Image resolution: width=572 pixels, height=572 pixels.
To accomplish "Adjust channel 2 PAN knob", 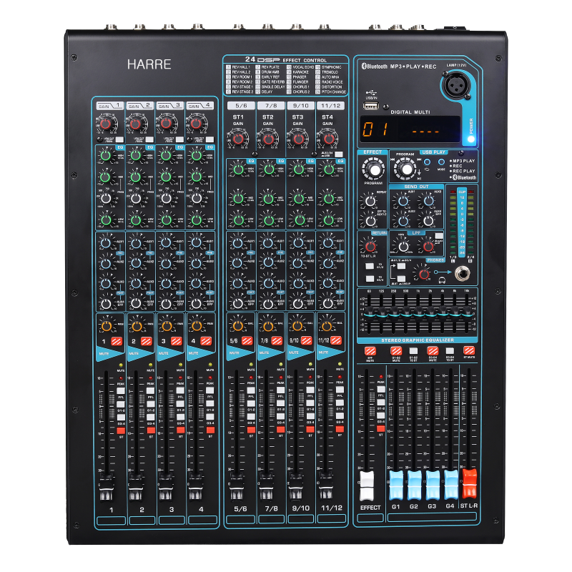I will 137,325.
